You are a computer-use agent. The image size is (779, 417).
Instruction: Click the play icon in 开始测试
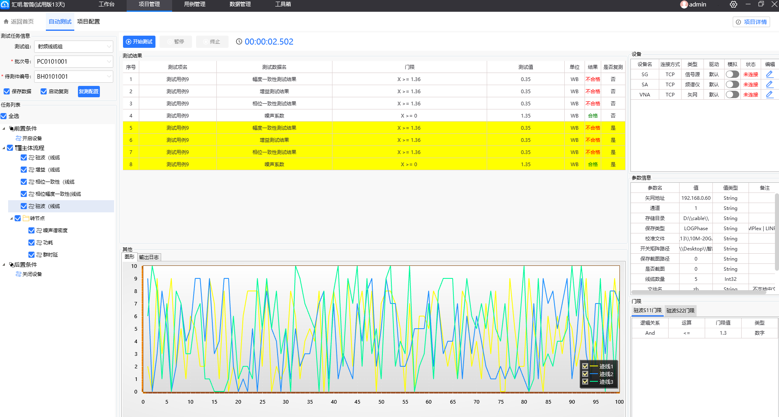point(129,42)
